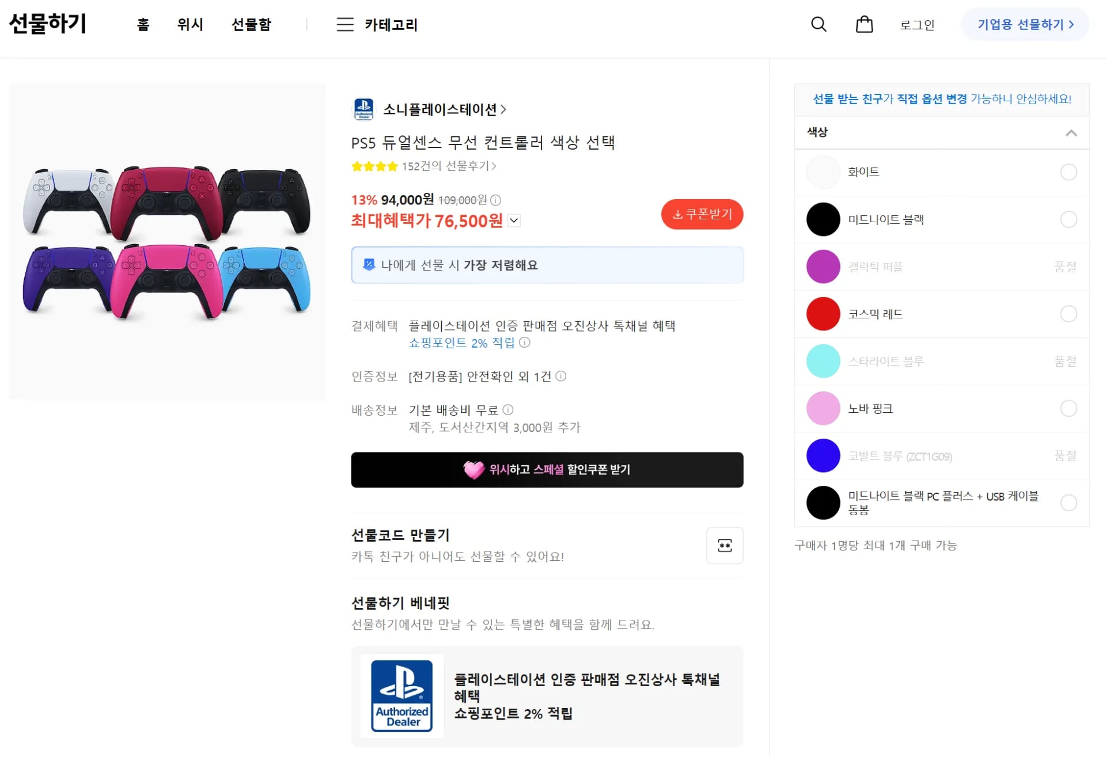Screen dimensions: 1106x757
Task: Click the 선물하기 site logo
Action: (x=48, y=23)
